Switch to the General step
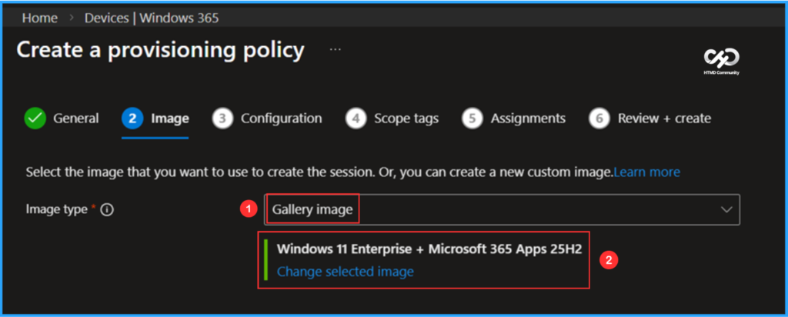The image size is (788, 317). click(76, 118)
